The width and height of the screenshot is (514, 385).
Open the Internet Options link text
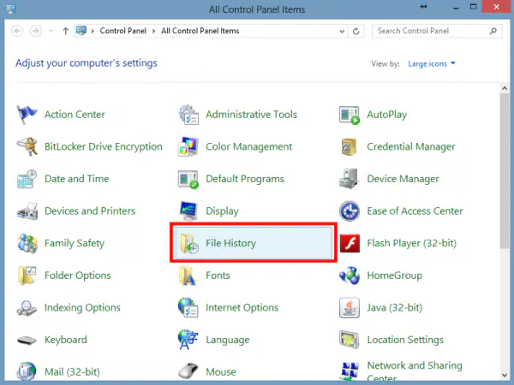click(242, 308)
